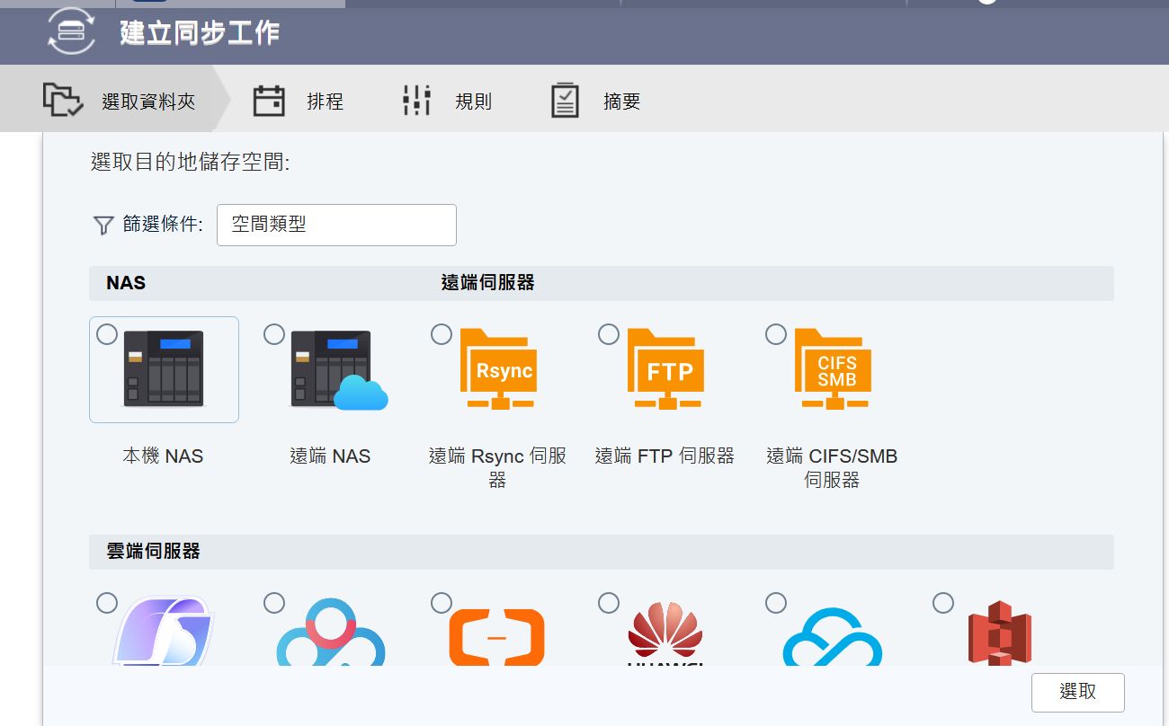The image size is (1169, 726).
Task: Select the radio button beside the blue outlined cloud logo
Action: [776, 602]
